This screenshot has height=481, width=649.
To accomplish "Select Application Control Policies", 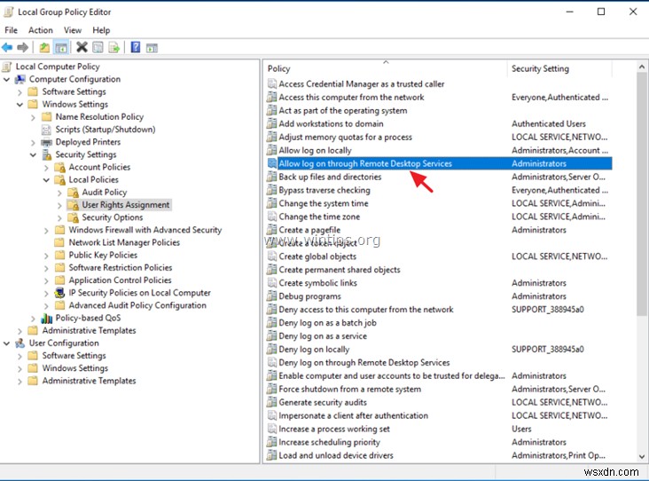I will click(x=120, y=280).
